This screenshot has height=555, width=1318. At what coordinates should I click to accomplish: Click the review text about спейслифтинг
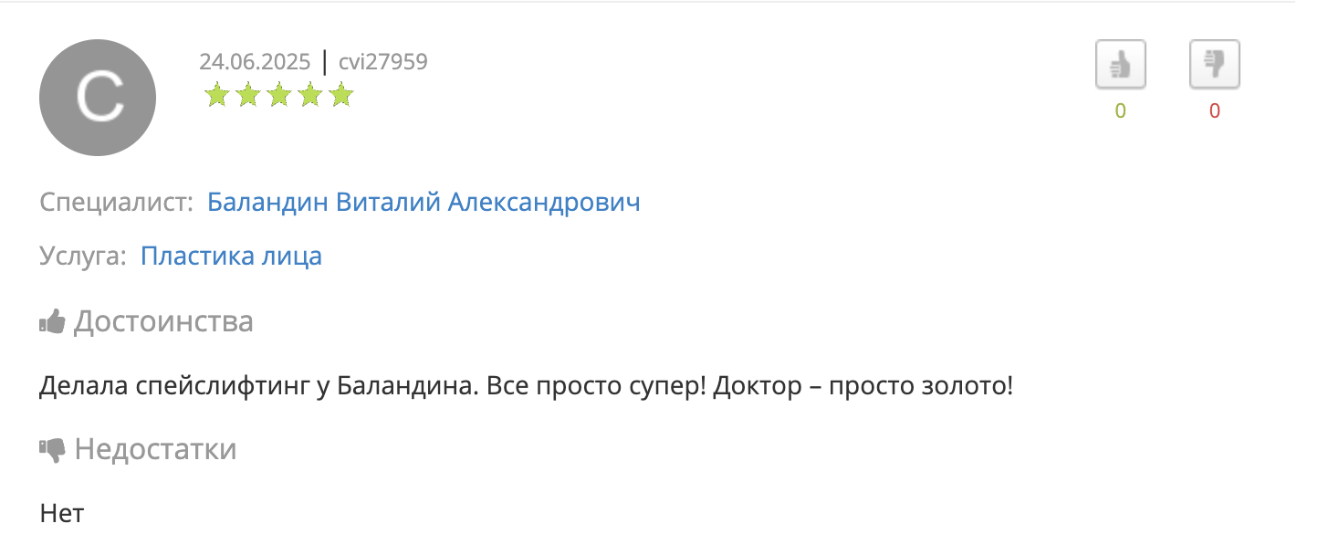point(527,386)
